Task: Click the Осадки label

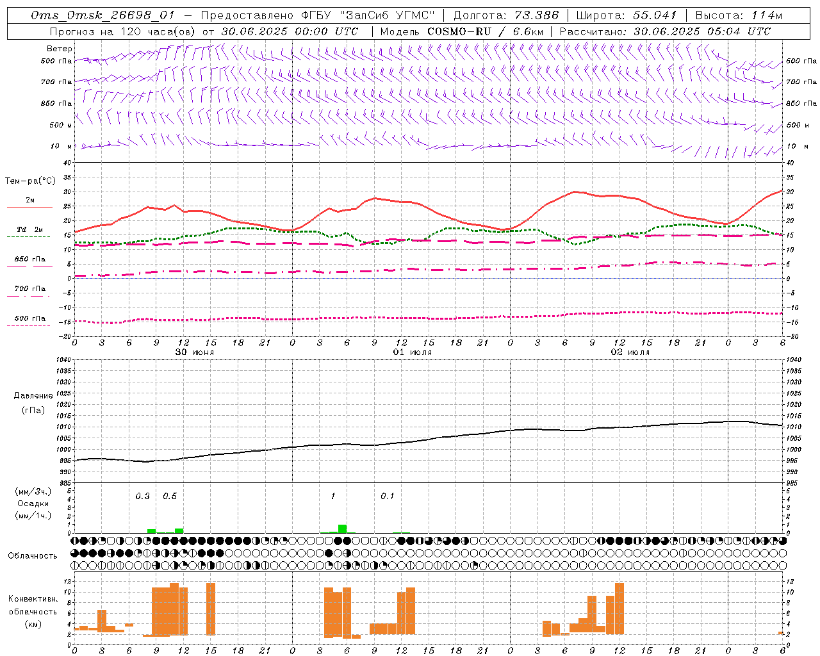Action: [33, 504]
